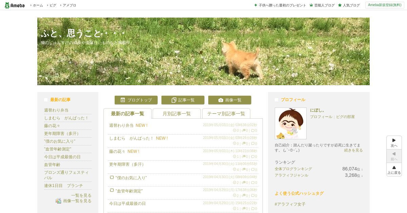Screen dimensions: 407x213
Task: Switch to the テーマ別記事一覧 tab
Action: click(226, 114)
